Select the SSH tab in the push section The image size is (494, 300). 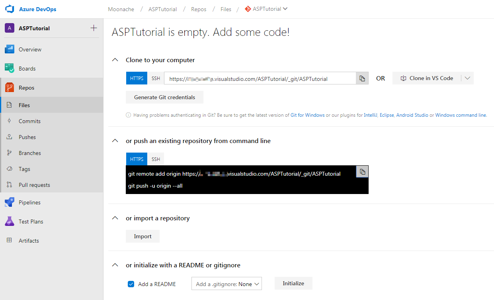point(156,159)
